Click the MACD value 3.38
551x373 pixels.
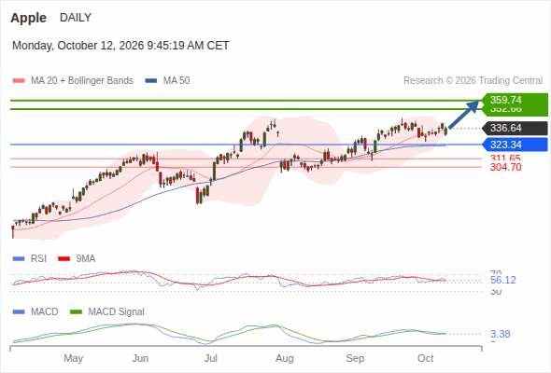501,334
